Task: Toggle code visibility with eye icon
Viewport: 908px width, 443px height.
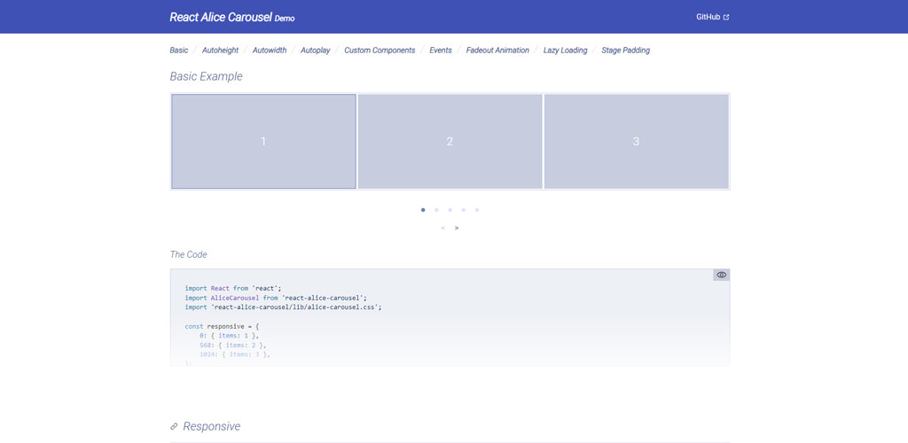Action: (721, 275)
